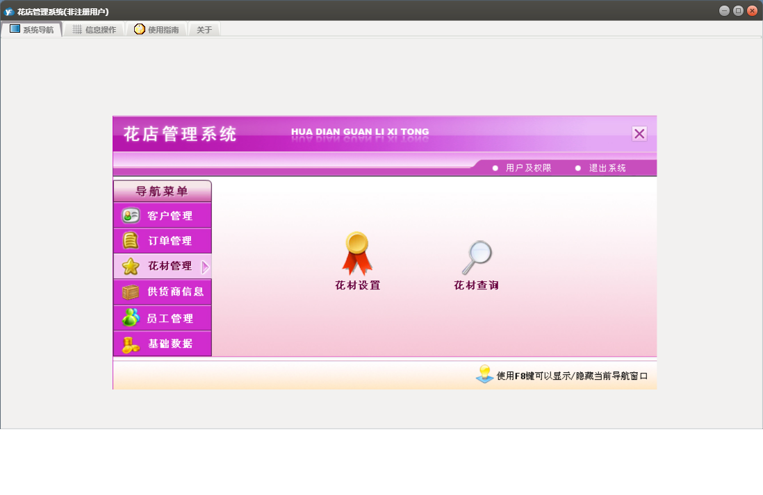Click the 花材设置 label text

[358, 285]
